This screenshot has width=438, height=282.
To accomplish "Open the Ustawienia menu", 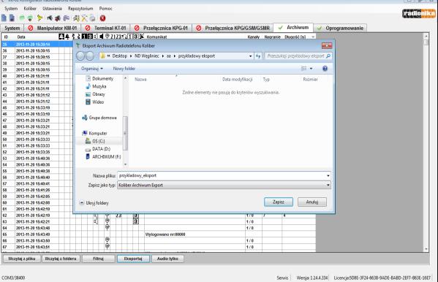I will click(52, 9).
